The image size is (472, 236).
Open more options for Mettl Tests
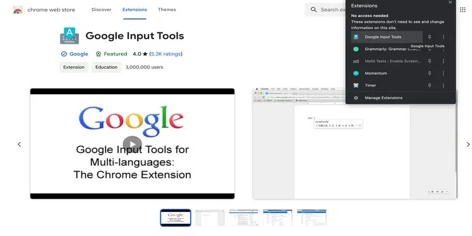443,61
